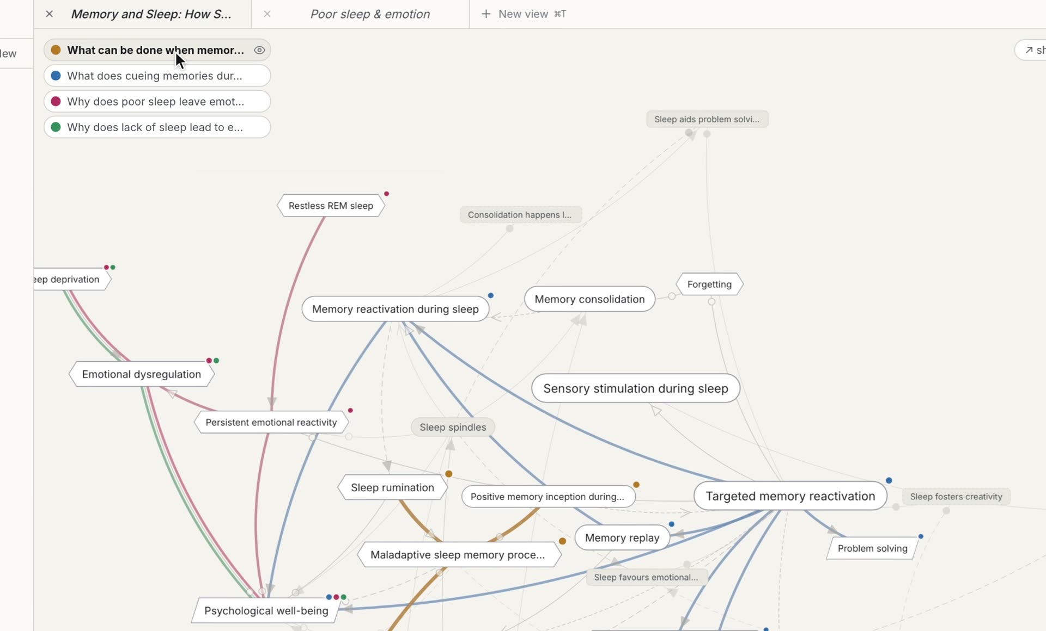Viewport: 1046px width, 631px height.
Task: Select the Restless REM sleep node
Action: point(331,206)
